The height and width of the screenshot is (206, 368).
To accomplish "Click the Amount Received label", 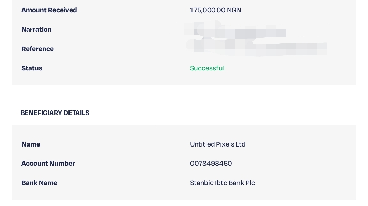I will pos(49,10).
